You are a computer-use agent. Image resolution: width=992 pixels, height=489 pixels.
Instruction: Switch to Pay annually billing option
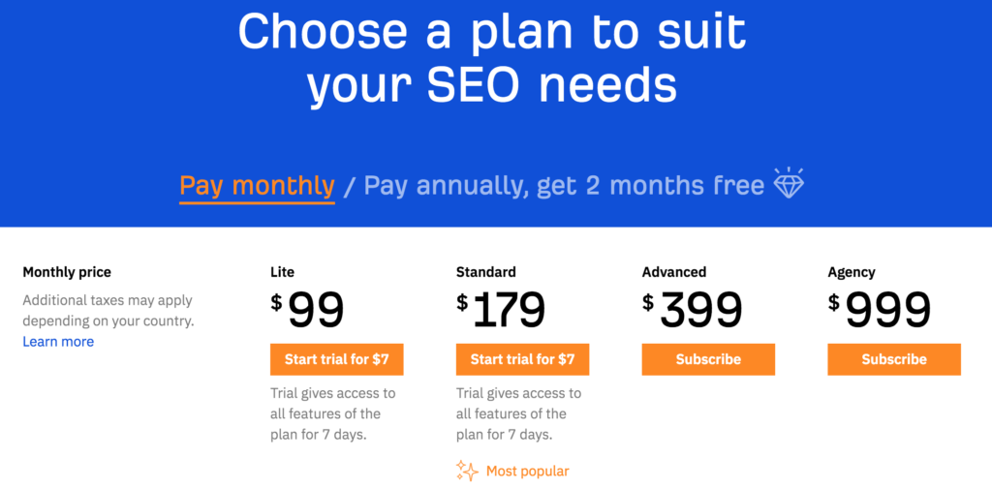[x=564, y=185]
